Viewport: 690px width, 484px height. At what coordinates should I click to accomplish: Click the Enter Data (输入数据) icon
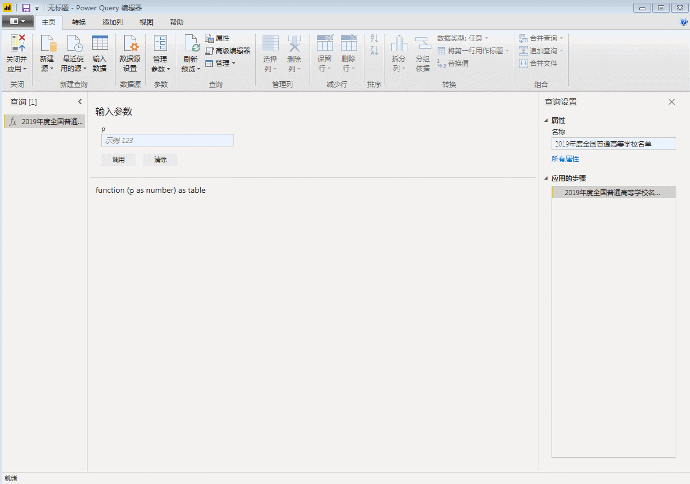(100, 44)
